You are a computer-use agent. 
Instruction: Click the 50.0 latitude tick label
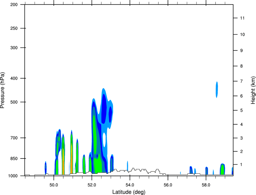(54, 185)
